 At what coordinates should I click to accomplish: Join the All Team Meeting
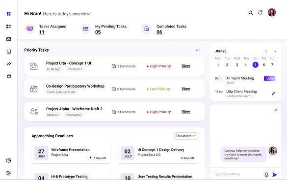[x=270, y=78]
